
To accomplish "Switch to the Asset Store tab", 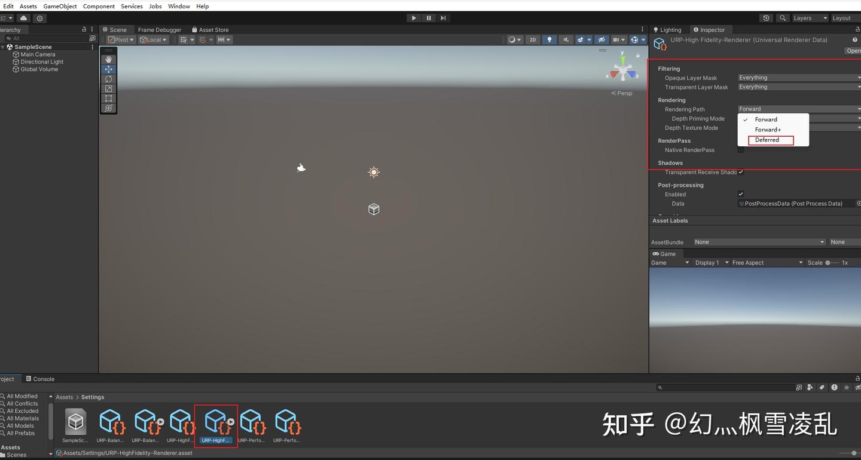I will [x=210, y=29].
